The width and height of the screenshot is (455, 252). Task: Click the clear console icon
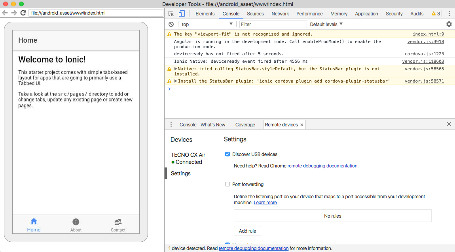pos(171,24)
